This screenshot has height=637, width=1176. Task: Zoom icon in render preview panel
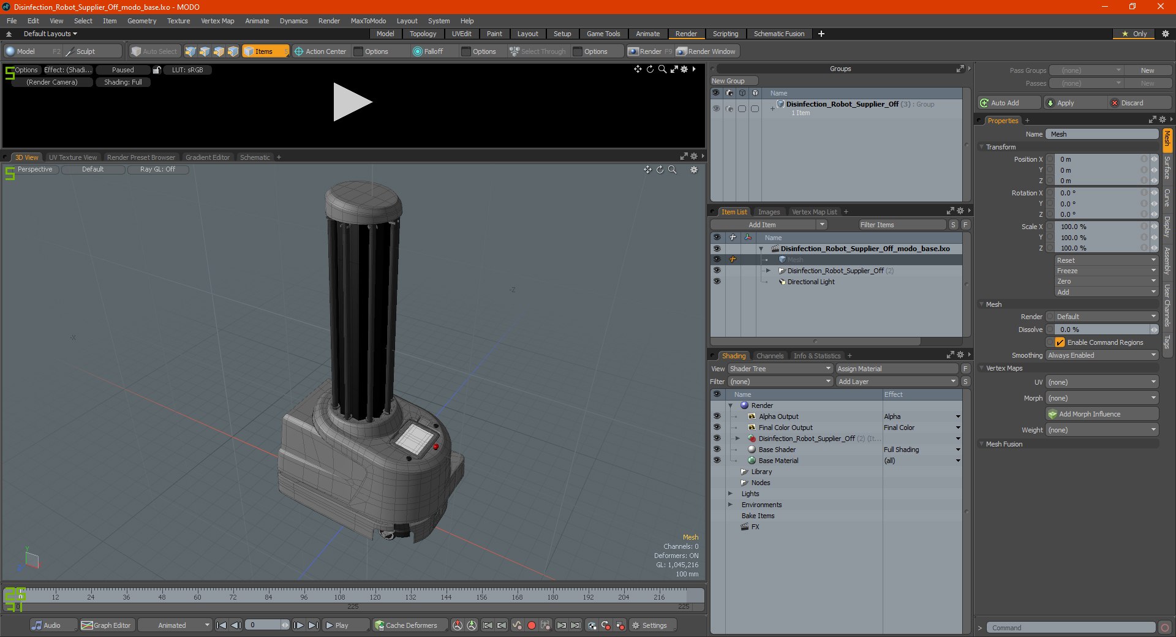pyautogui.click(x=662, y=69)
